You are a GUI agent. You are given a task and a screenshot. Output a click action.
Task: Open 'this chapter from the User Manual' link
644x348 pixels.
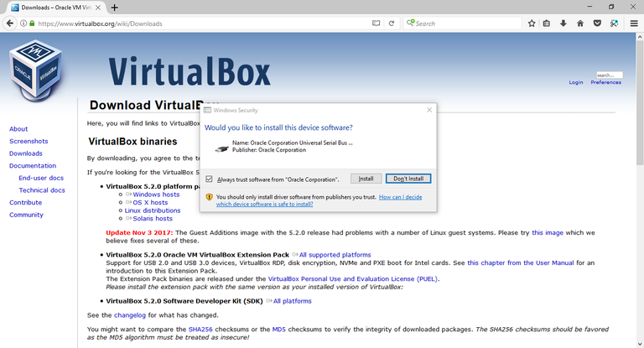521,263
